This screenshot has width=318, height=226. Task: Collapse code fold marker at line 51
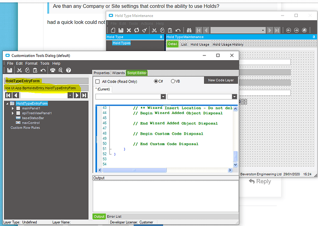point(111,149)
